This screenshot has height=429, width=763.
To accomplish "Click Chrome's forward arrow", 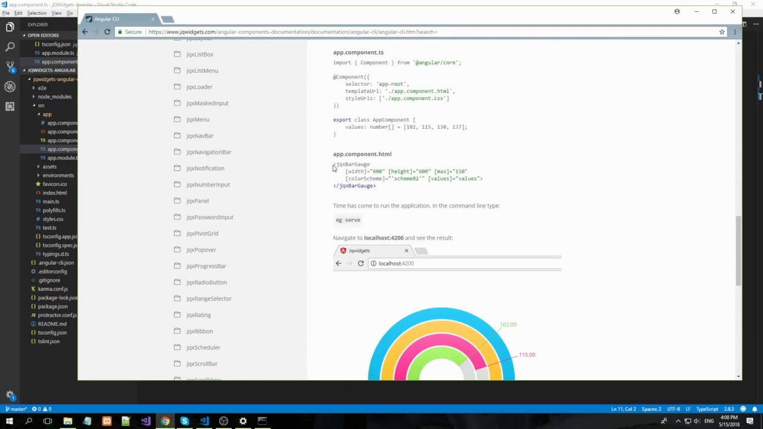I will [x=96, y=32].
